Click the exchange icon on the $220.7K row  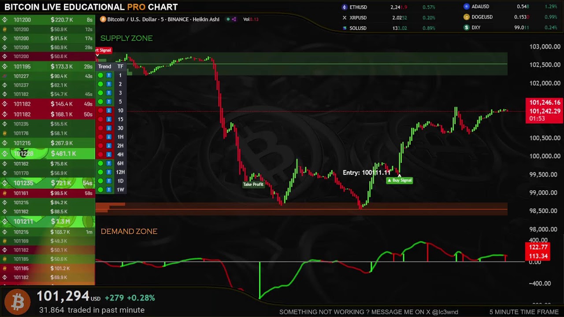[x=4, y=20]
